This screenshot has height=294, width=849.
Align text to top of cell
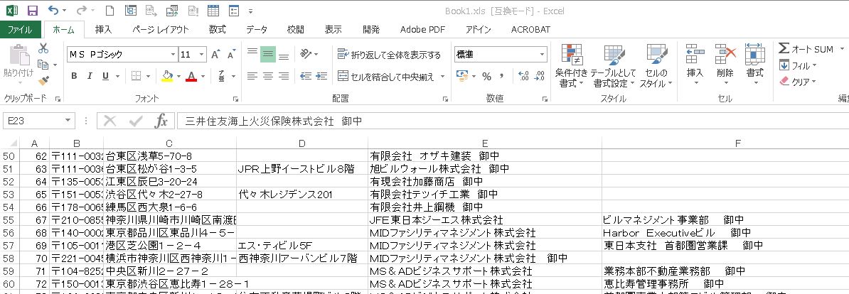(252, 53)
